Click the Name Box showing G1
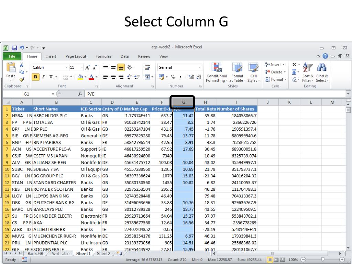Viewport: 352px width, 264px height. (x=26, y=94)
